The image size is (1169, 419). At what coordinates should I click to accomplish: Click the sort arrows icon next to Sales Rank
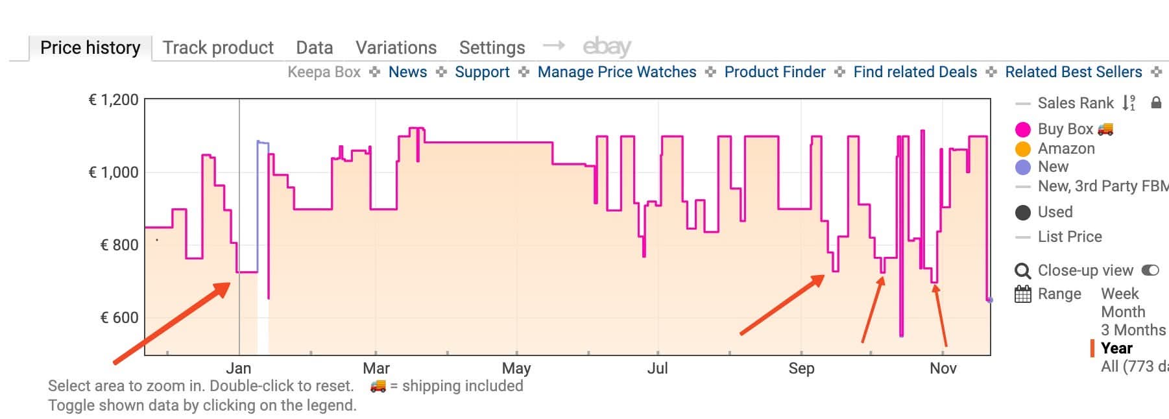[x=1129, y=102]
